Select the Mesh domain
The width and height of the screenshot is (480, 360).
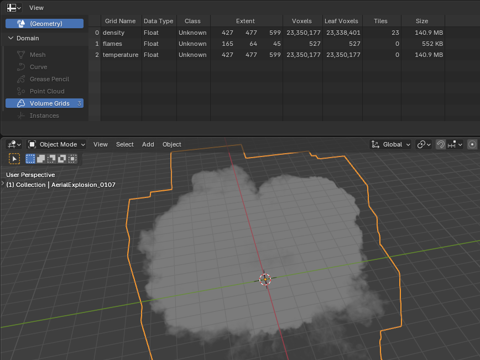click(38, 55)
